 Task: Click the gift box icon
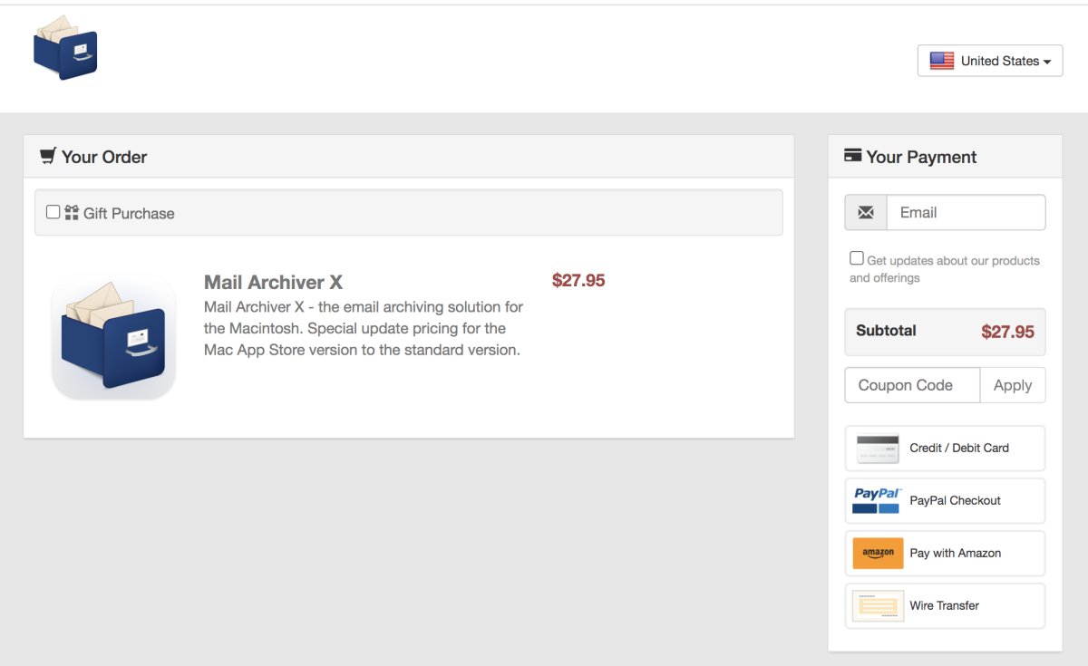(72, 213)
